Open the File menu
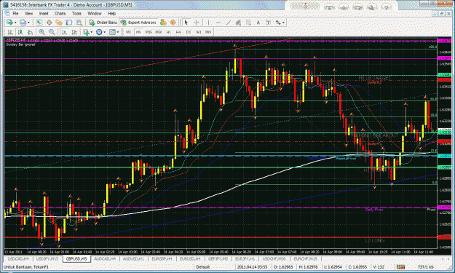Image resolution: width=455 pixels, height=273 pixels. point(15,13)
